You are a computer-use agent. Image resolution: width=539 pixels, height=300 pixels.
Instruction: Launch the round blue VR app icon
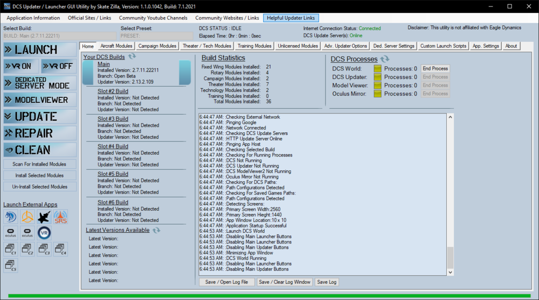click(x=44, y=233)
